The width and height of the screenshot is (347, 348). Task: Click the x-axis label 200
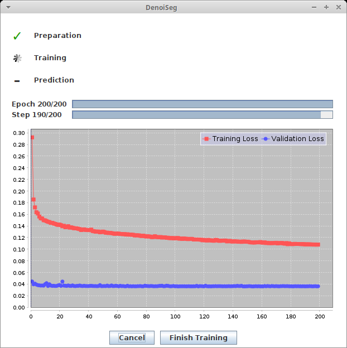pyautogui.click(x=320, y=316)
